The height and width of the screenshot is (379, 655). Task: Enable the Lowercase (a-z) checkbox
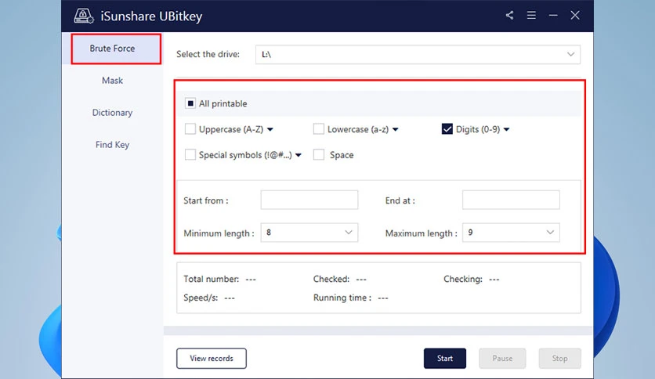(318, 129)
